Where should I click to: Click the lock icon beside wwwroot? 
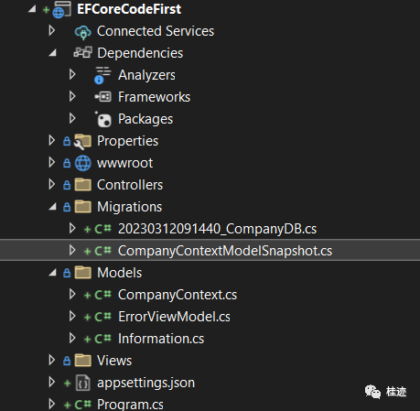tap(67, 163)
